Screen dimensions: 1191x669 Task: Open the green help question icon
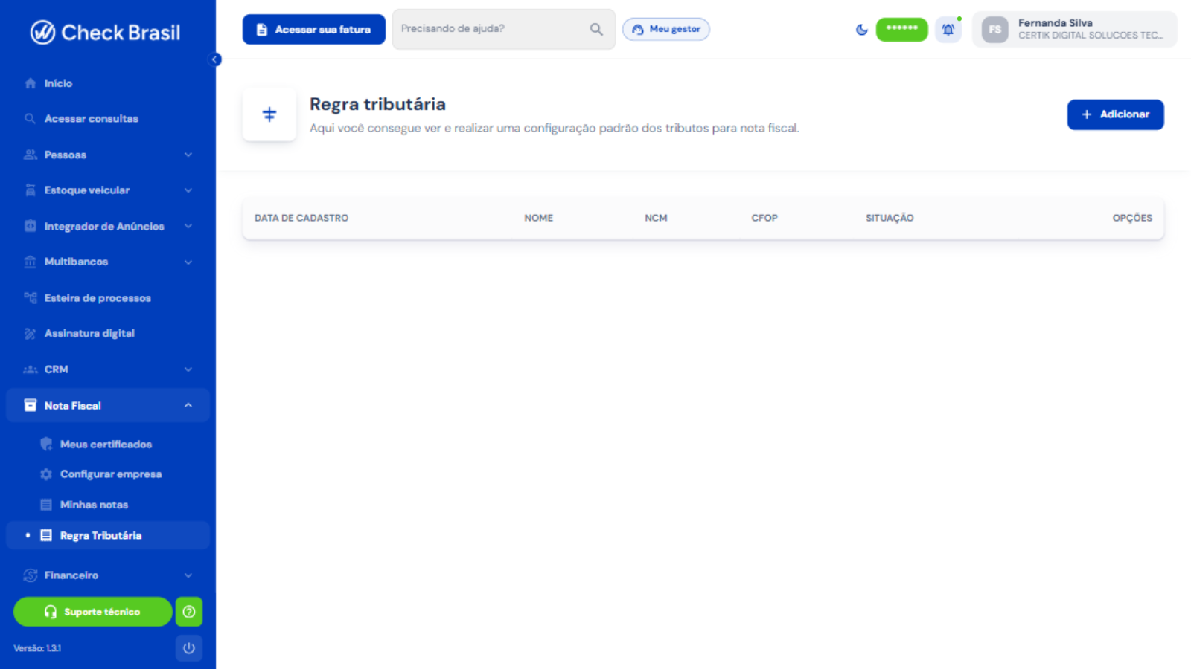tap(189, 612)
